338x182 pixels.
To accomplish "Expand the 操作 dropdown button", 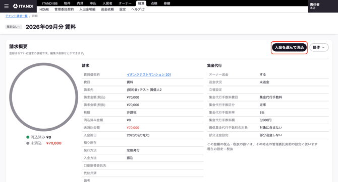I will (x=319, y=47).
